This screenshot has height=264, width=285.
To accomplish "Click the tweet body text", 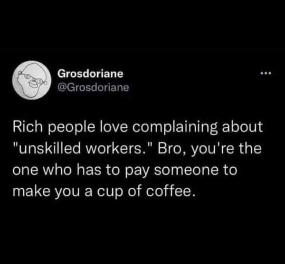I will [138, 159].
